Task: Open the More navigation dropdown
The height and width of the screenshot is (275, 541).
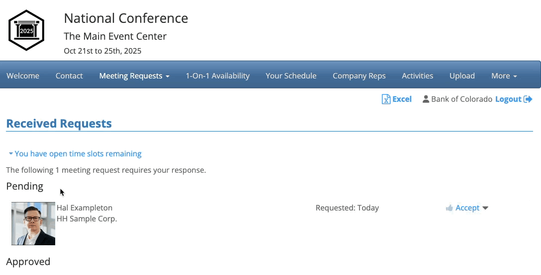Action: point(504,76)
